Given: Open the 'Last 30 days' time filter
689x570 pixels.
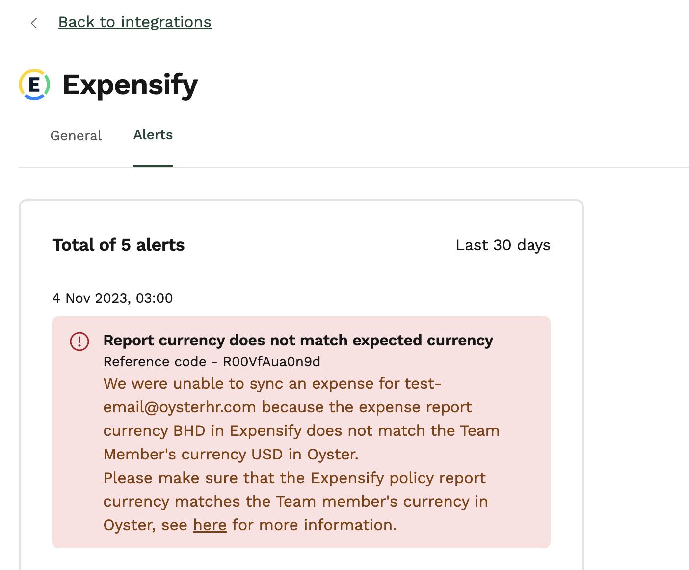Looking at the screenshot, I should point(503,245).
